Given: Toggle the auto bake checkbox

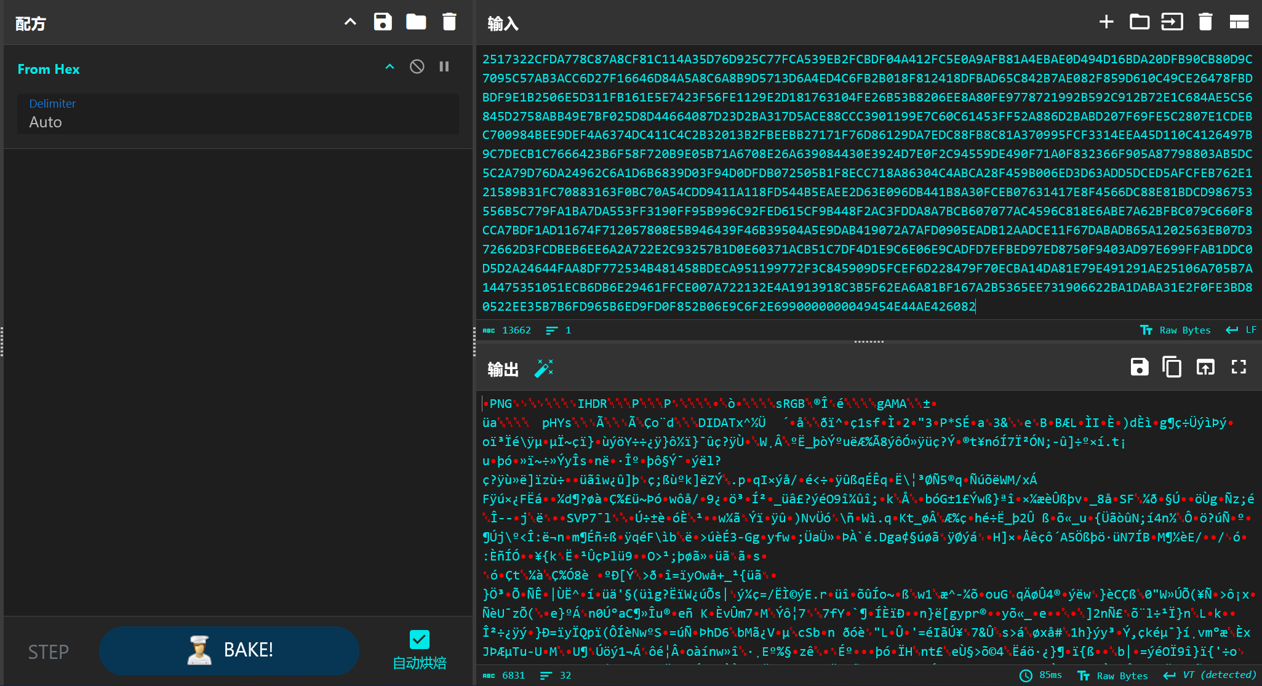Looking at the screenshot, I should coord(420,639).
